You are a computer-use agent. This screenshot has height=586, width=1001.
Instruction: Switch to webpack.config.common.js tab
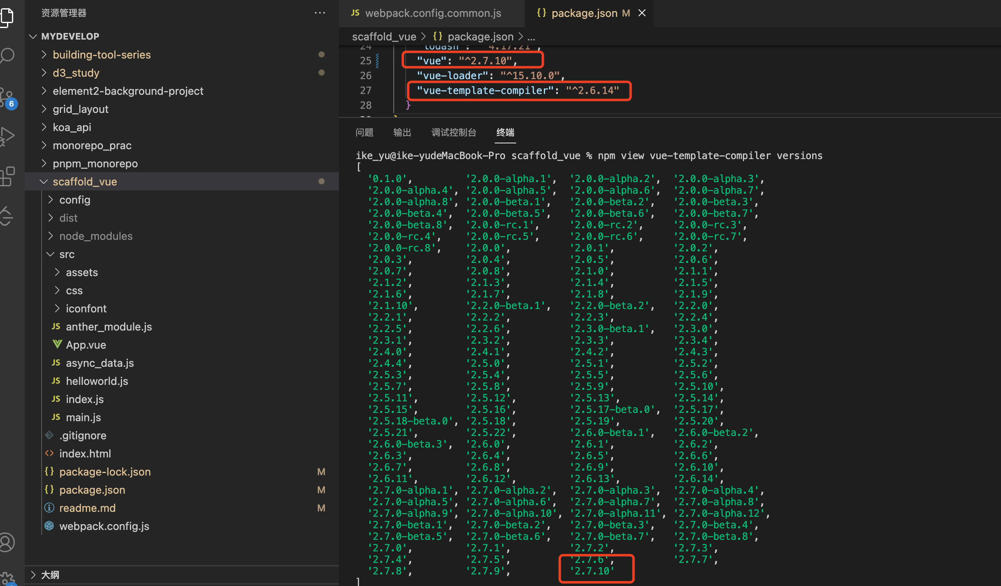click(432, 13)
